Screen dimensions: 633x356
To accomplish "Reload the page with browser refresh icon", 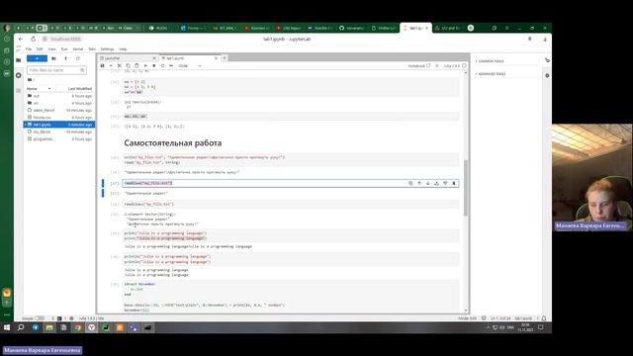I will tap(33, 40).
